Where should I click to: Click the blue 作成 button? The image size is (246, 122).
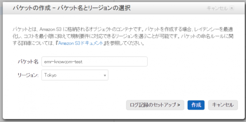(x=196, y=105)
